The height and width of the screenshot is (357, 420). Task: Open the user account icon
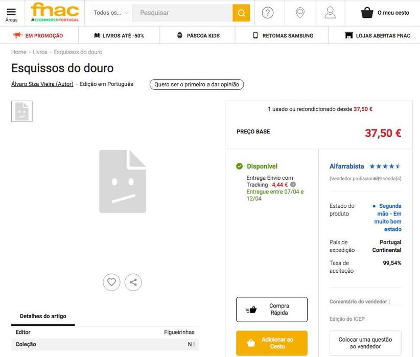click(x=330, y=13)
